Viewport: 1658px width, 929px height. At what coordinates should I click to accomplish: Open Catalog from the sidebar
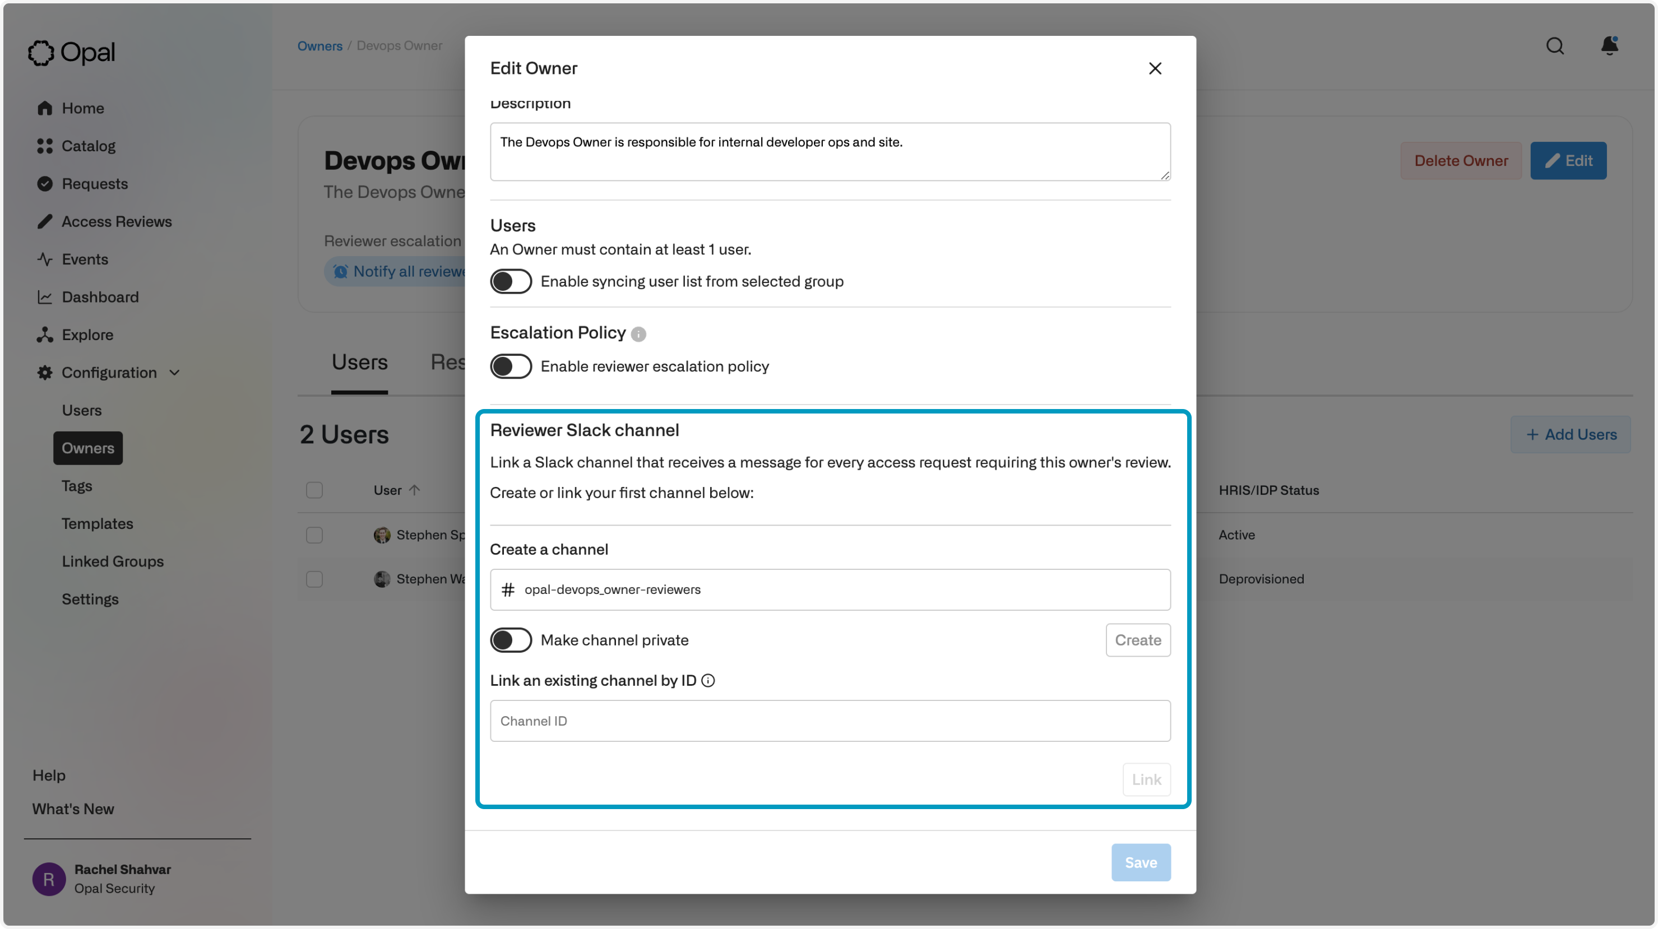point(88,146)
